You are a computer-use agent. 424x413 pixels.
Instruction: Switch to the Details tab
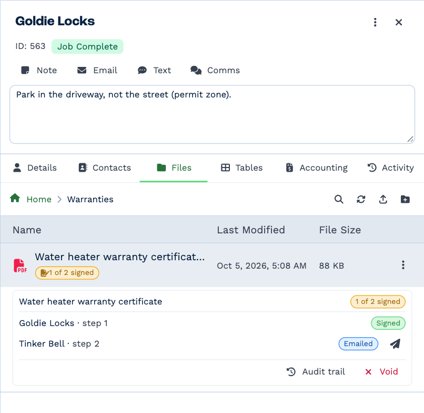pos(35,168)
